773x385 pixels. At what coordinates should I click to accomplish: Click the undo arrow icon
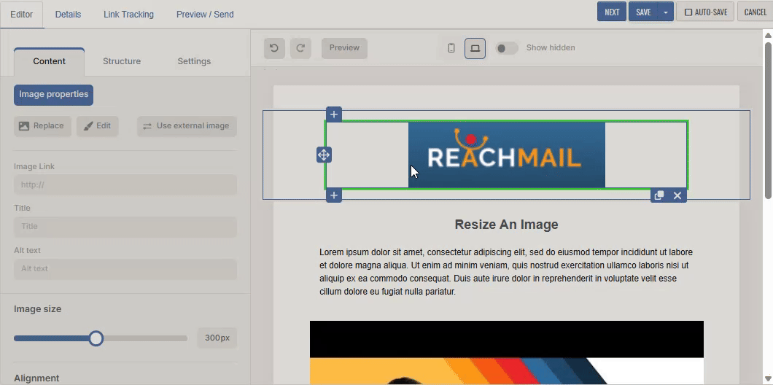[x=275, y=48]
